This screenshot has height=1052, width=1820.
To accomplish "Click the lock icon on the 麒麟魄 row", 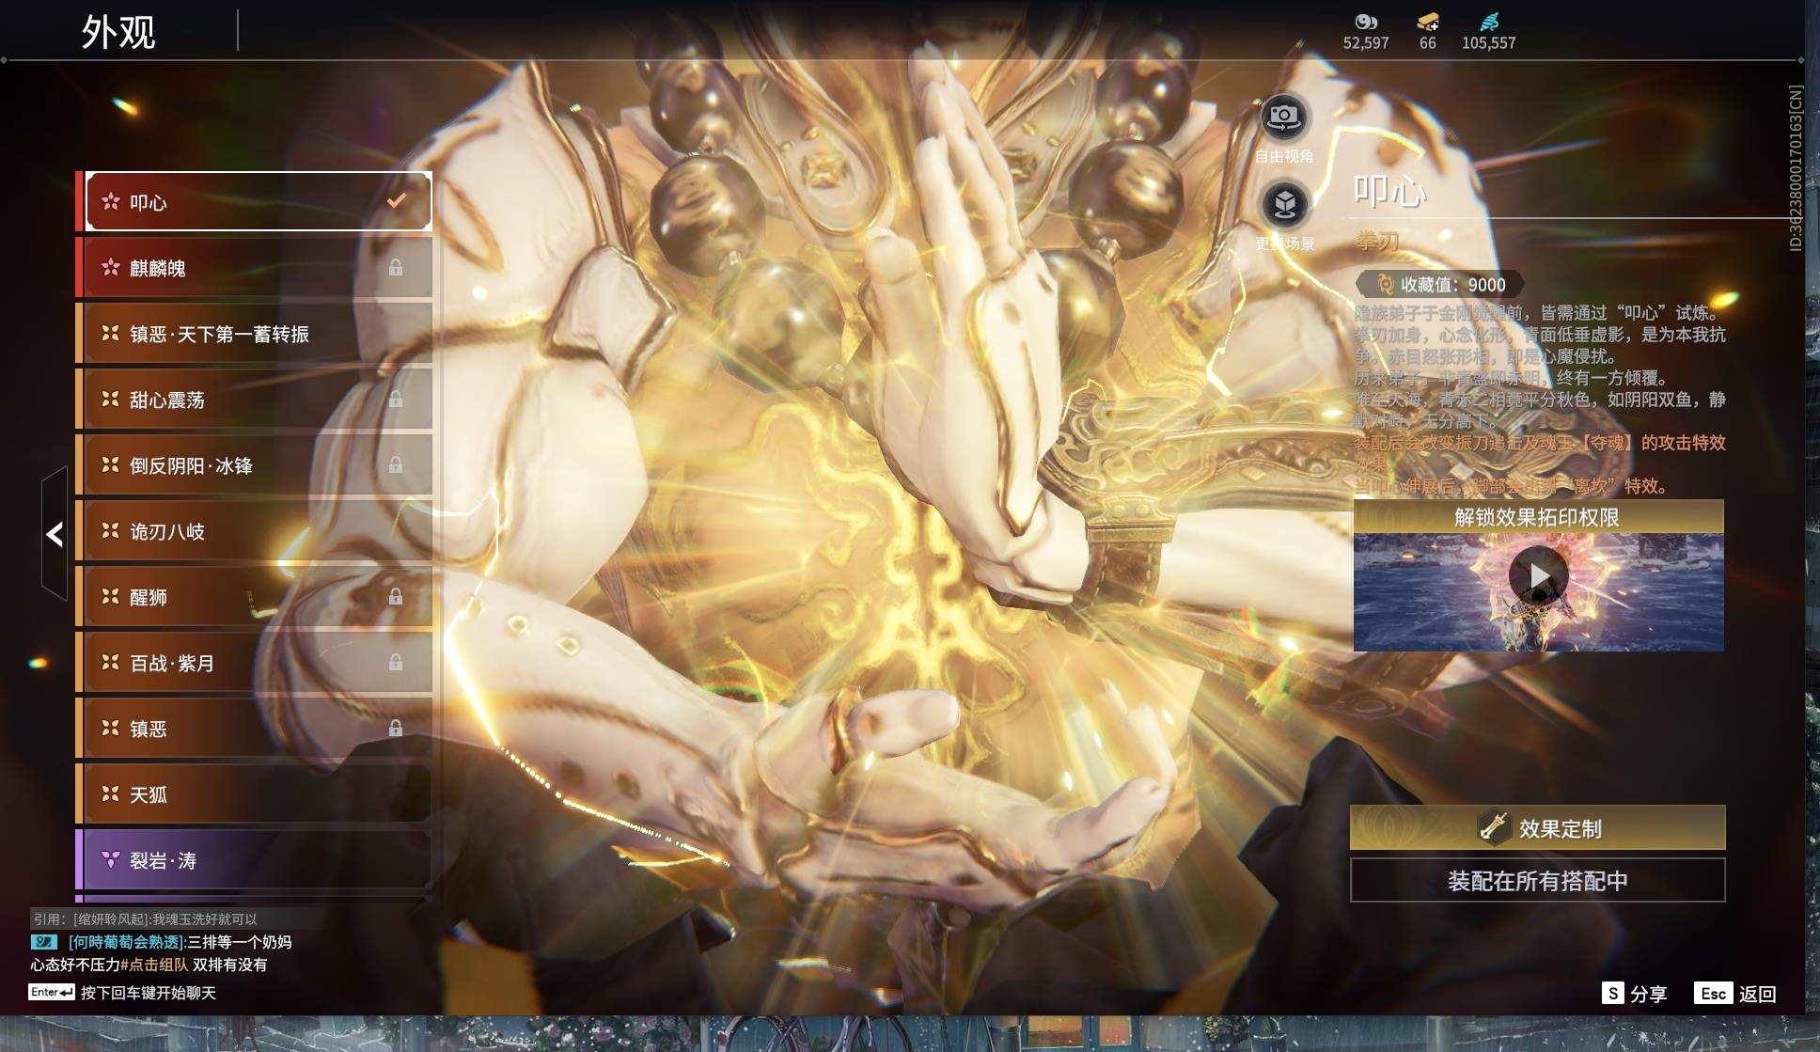I will 396,268.
